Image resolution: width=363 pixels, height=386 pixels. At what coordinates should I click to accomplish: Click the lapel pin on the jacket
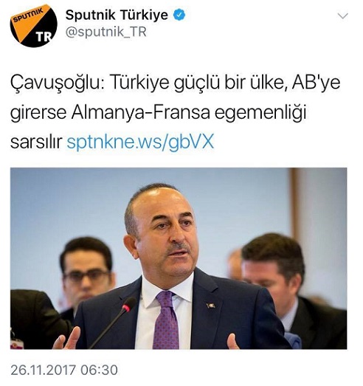point(211,306)
